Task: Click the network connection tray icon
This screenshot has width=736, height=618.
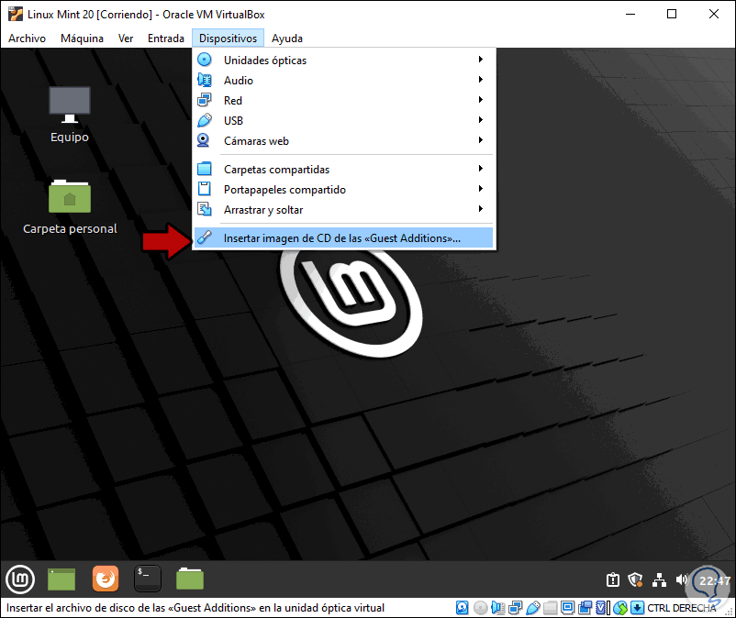Action: pyautogui.click(x=659, y=580)
